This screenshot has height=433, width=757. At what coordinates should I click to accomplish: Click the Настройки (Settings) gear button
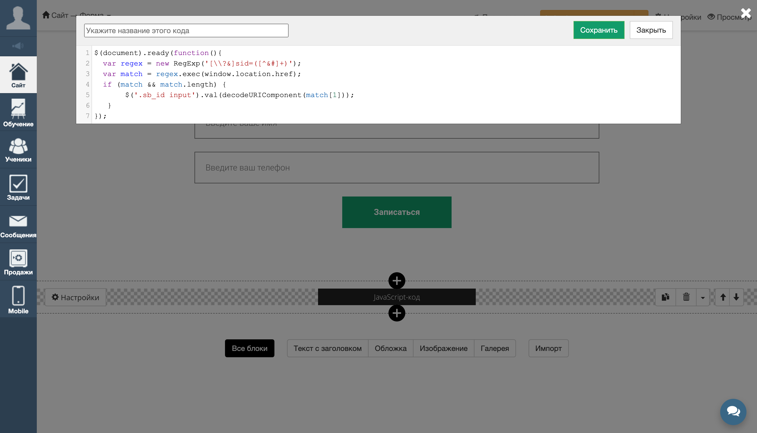pos(75,297)
